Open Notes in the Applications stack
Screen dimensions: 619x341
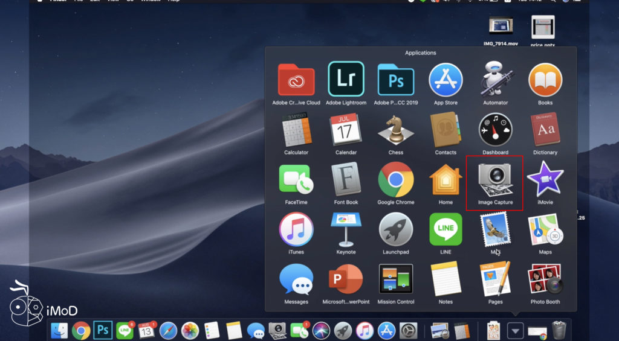click(x=446, y=279)
